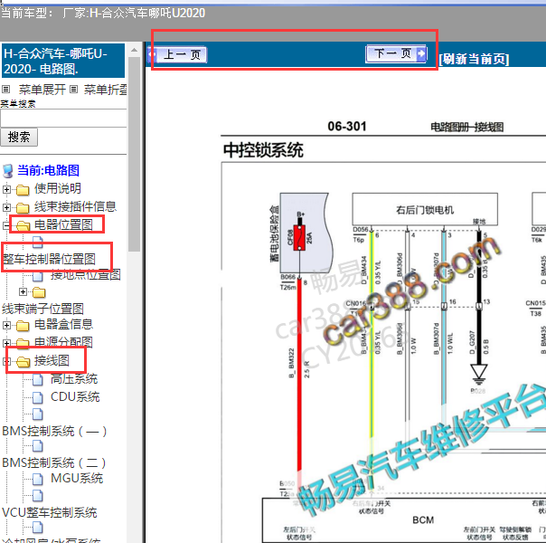Screen dimensions: 546x543
Task: Expand the 电器盒信息 folder
Action: click(6, 325)
